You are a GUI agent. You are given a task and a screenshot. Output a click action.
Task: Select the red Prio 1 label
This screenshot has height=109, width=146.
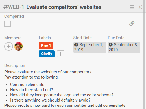pos(46,46)
